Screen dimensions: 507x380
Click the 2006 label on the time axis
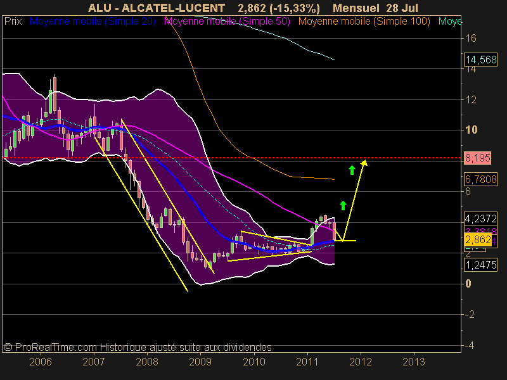pyautogui.click(x=41, y=362)
